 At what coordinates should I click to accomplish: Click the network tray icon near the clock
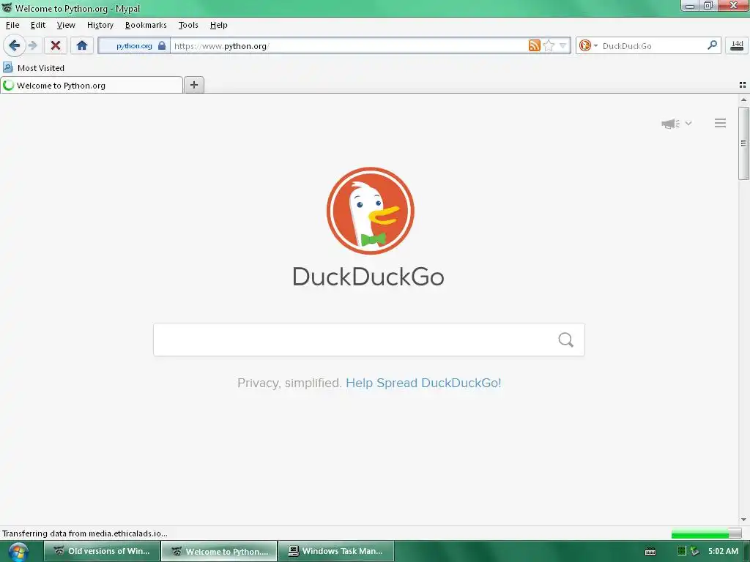[x=694, y=551]
